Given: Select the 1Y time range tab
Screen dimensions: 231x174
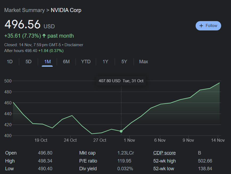Looking at the screenshot, I should pos(105,62).
